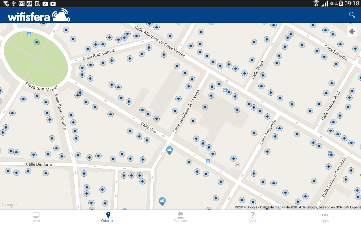Tap the ©2014 Google map data attribution

pos(298,207)
